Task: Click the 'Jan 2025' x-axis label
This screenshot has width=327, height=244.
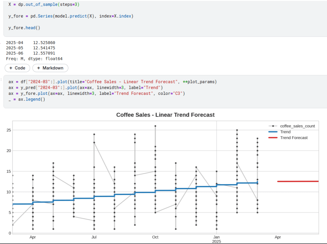Action: click(217, 239)
